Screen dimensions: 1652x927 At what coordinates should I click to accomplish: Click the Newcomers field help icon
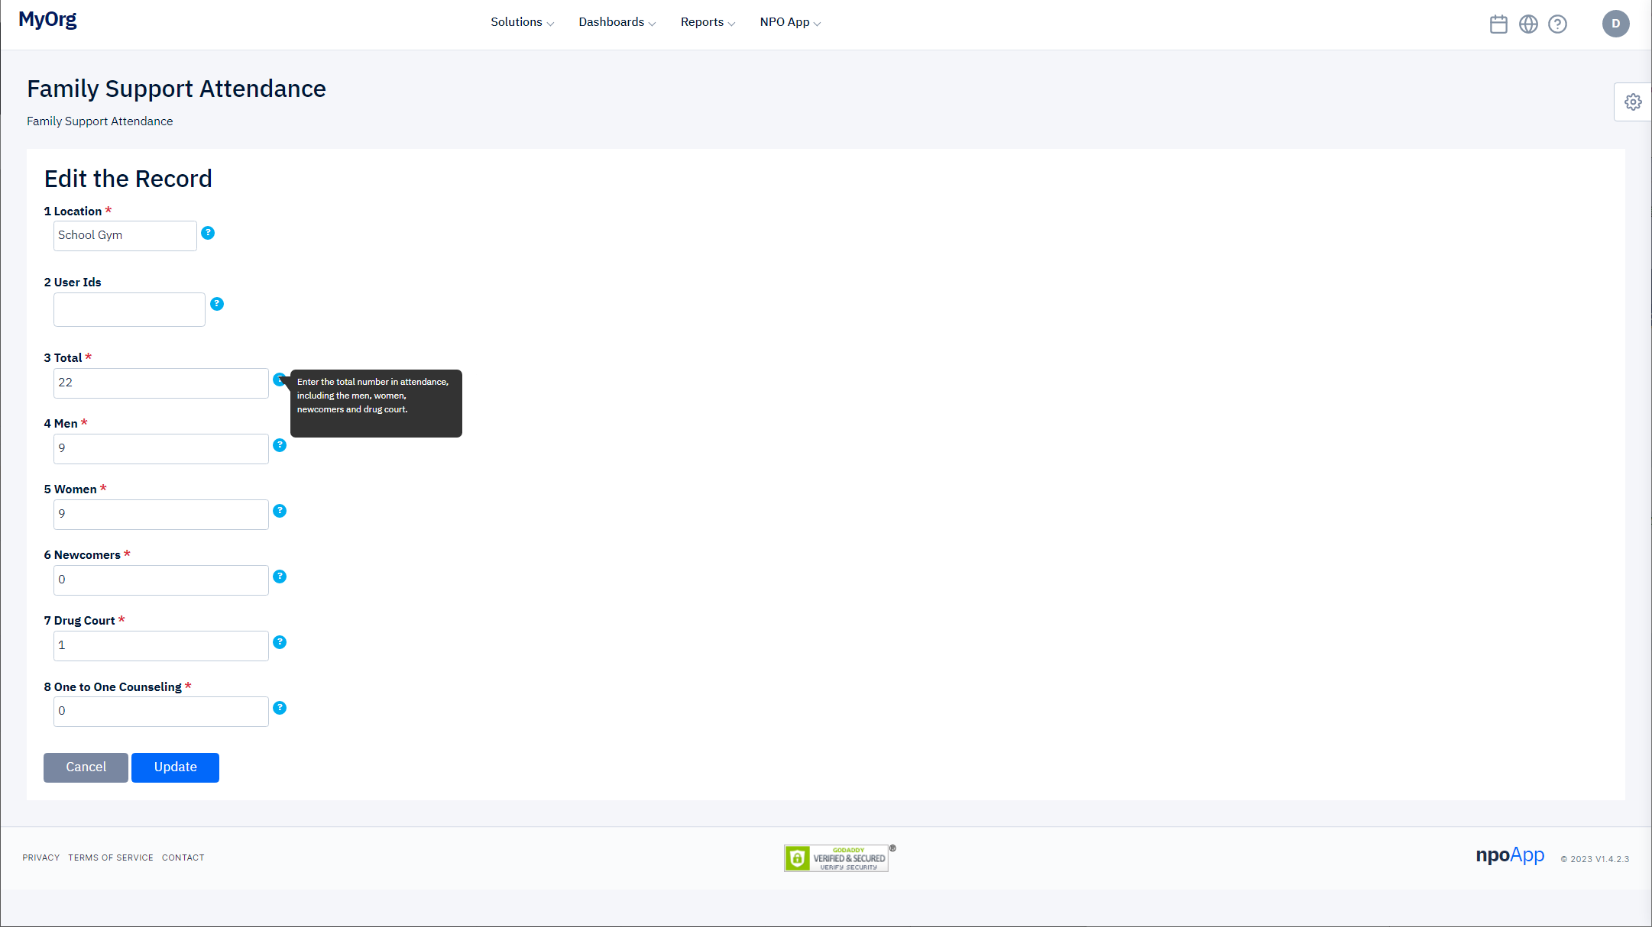pos(280,577)
